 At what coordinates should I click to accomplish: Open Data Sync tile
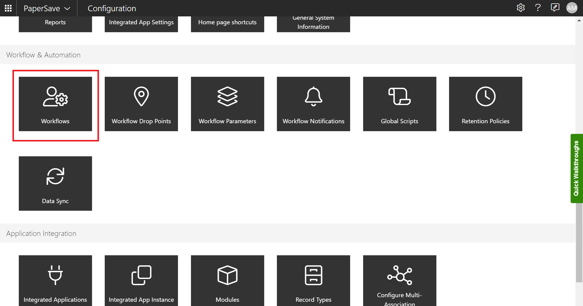click(55, 183)
